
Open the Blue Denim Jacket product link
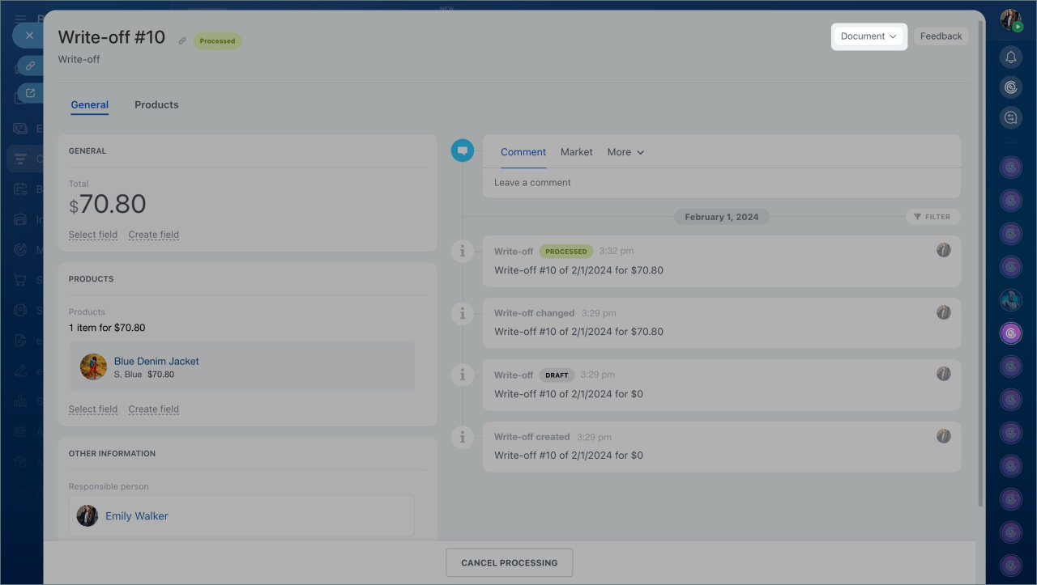pos(156,361)
